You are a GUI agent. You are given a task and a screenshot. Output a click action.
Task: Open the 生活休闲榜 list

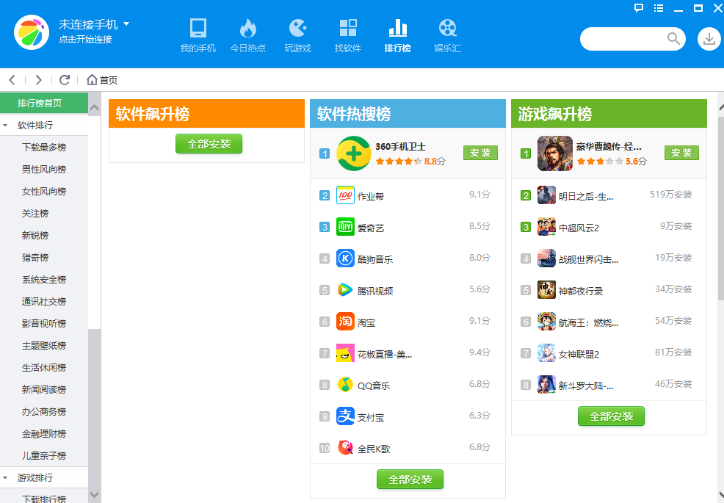(44, 368)
